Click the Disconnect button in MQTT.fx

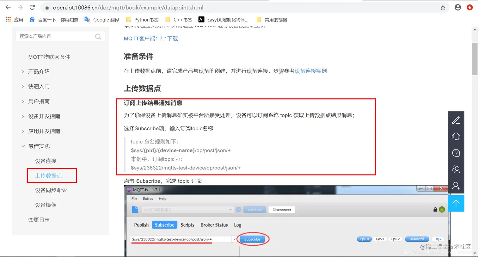click(282, 210)
